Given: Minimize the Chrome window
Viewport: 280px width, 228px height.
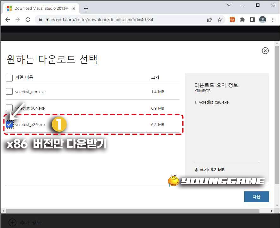Looking at the screenshot, I should click(243, 5).
